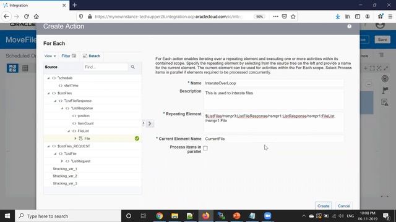Image resolution: width=396 pixels, height=222 pixels.
Task: Open a new browser tab
Action: pos(75,5)
